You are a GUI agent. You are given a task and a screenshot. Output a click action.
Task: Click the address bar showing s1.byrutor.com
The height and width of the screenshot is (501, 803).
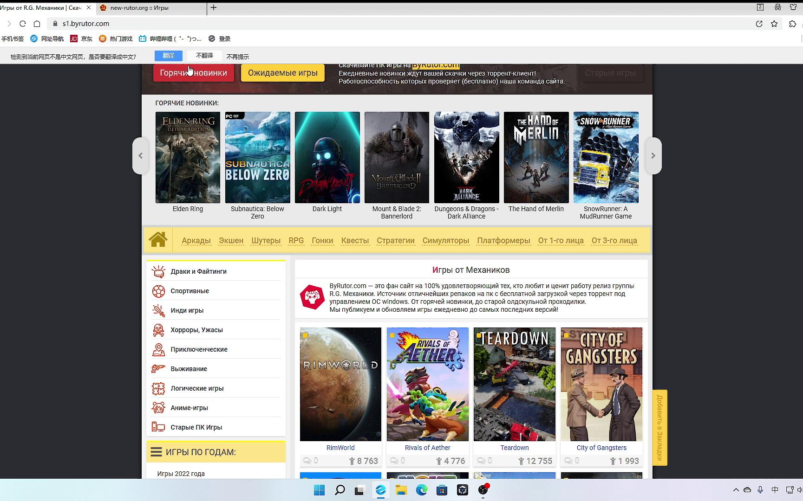399,24
